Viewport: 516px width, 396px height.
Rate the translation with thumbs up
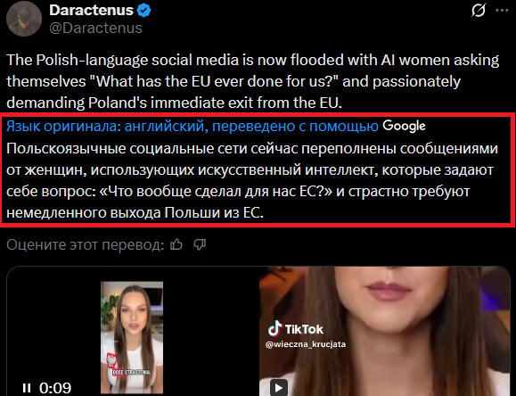tap(176, 244)
